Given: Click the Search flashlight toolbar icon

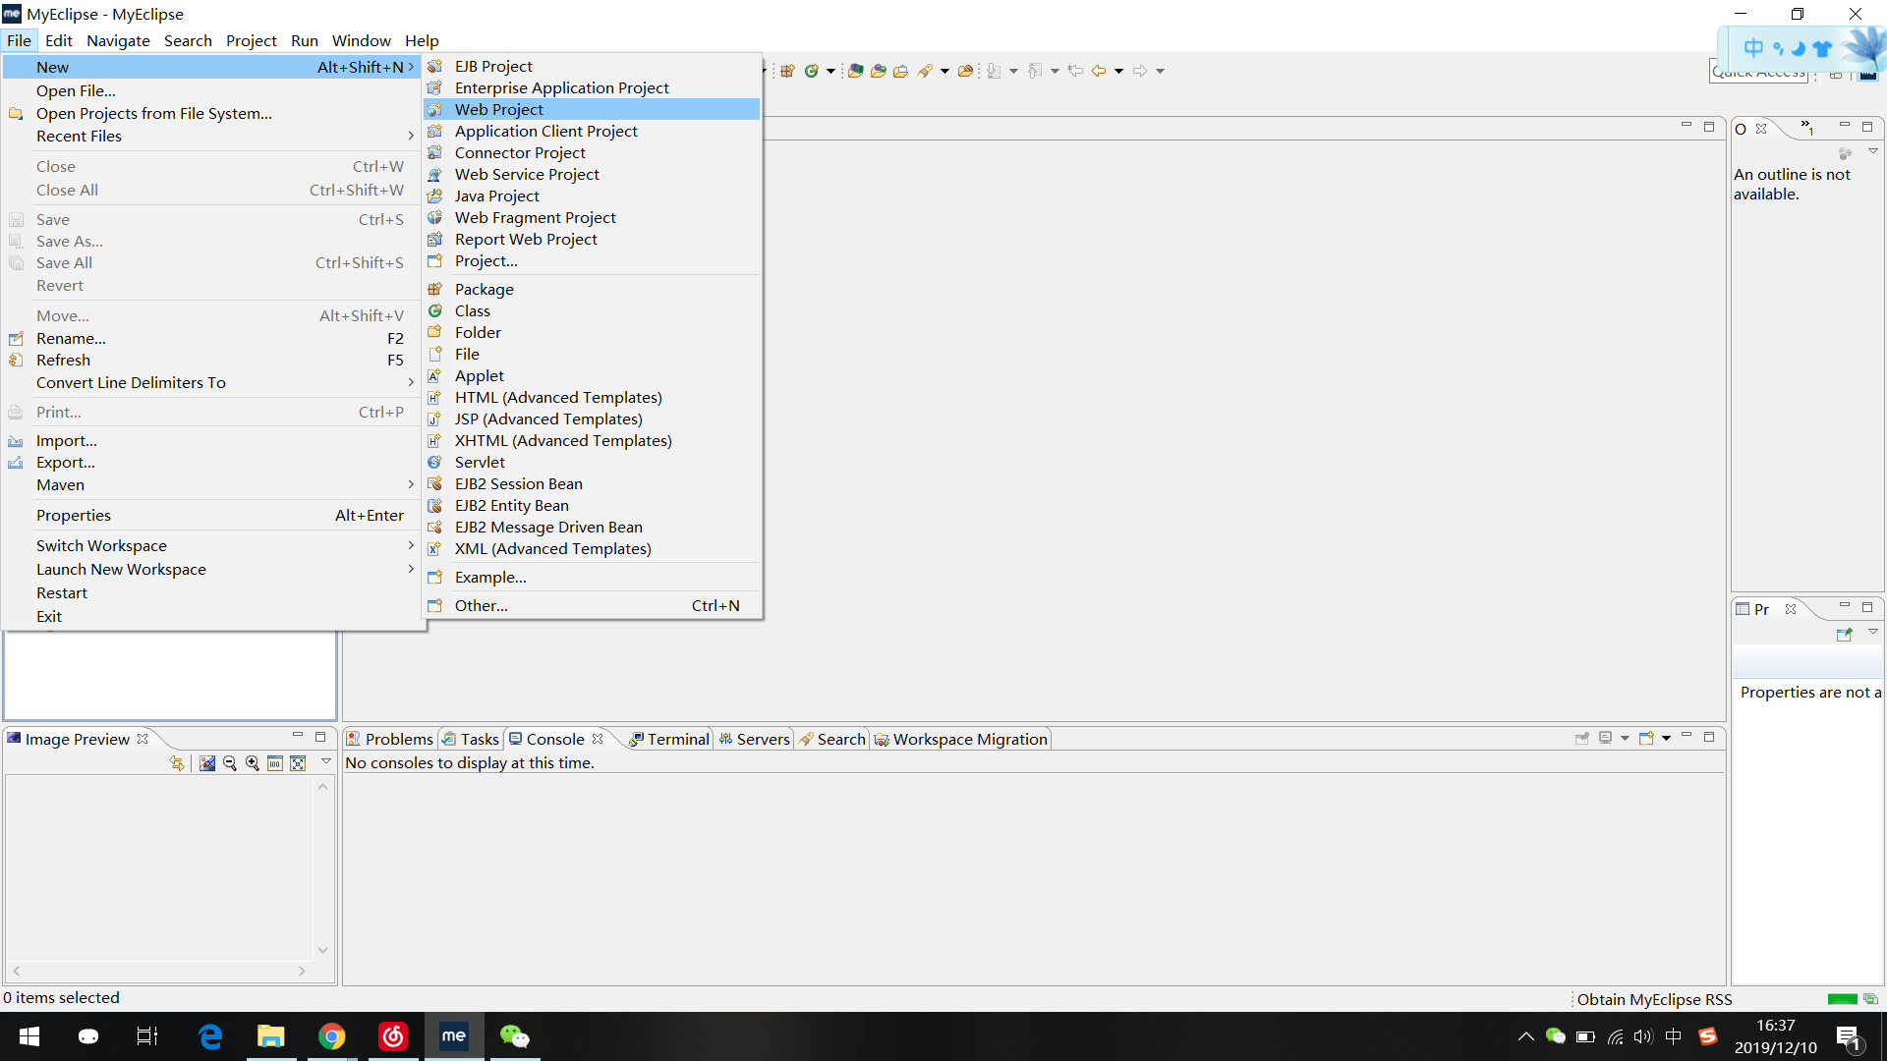Looking at the screenshot, I should [x=924, y=71].
